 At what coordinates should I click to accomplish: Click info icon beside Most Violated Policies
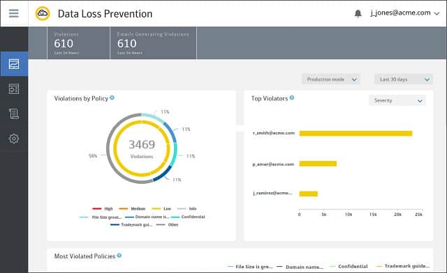(119, 256)
